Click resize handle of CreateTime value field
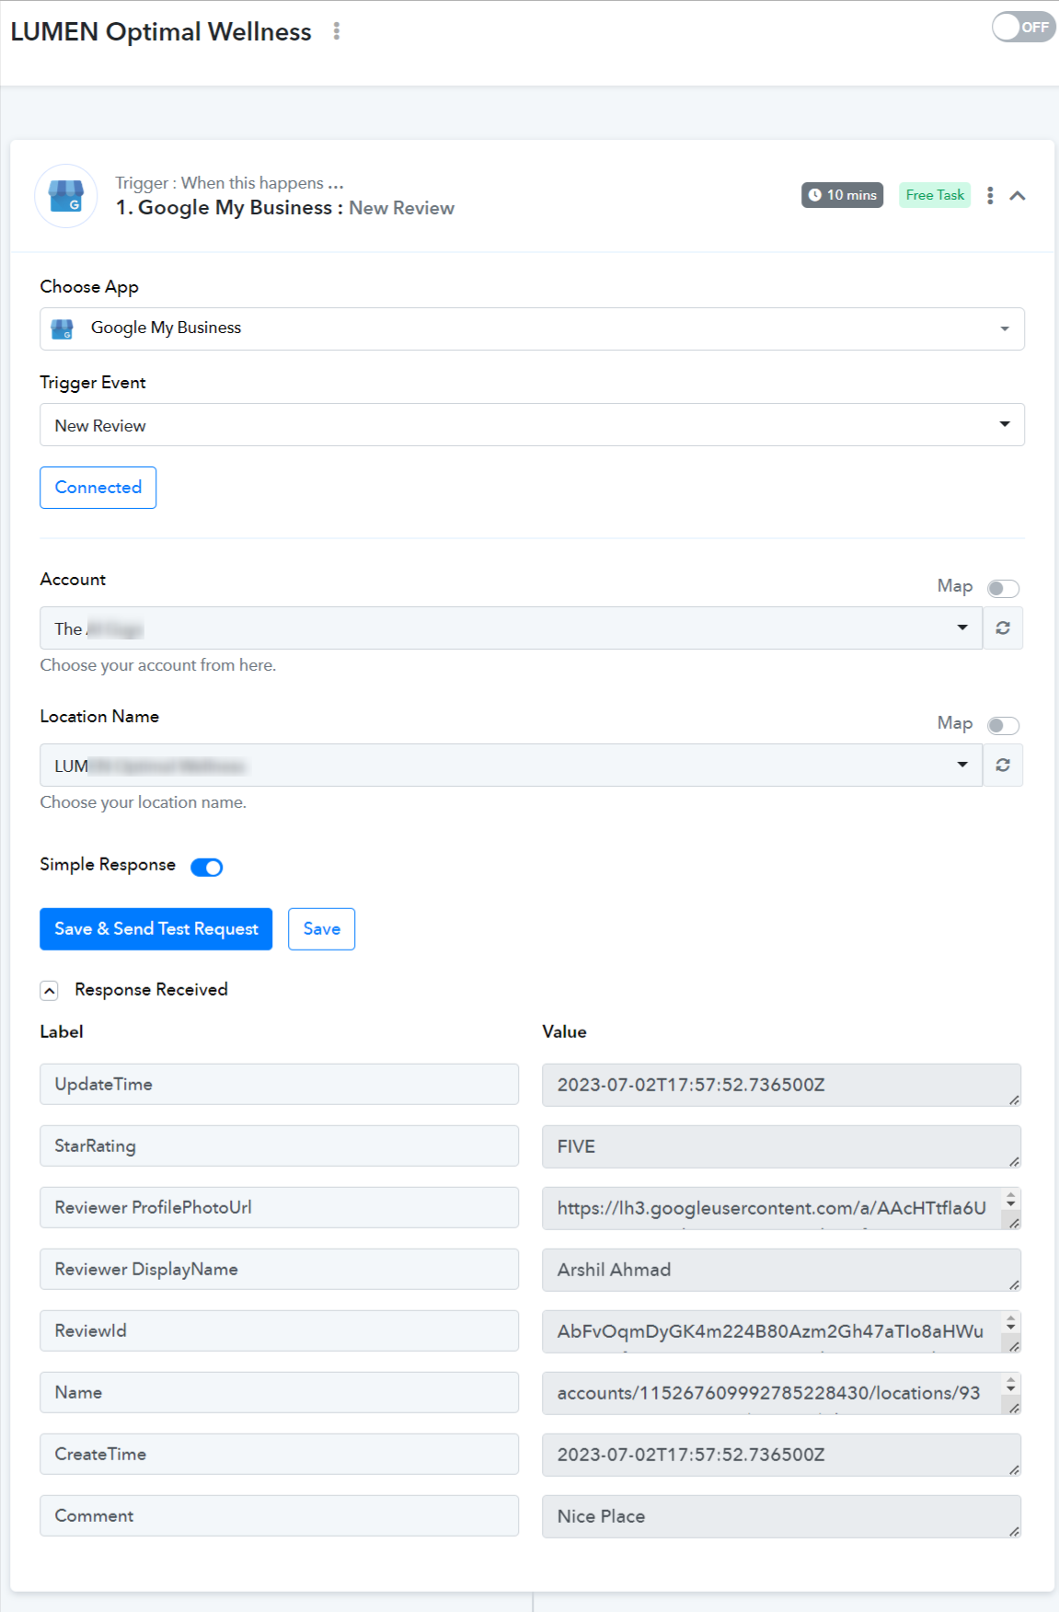 (1014, 1469)
